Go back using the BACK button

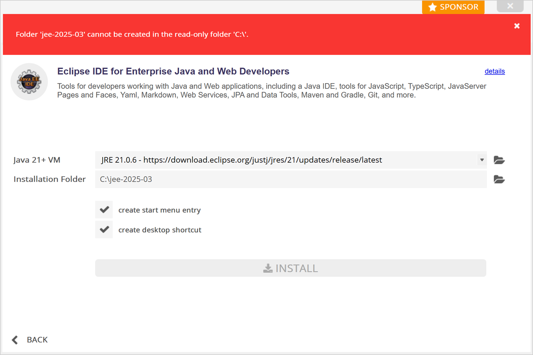(x=30, y=340)
